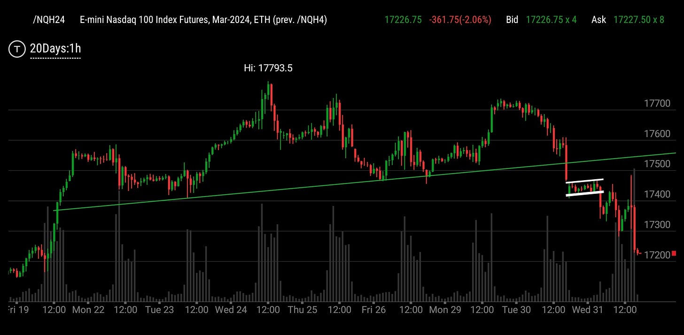Image resolution: width=684 pixels, height=335 pixels.
Task: Click the Wed 24 date label
Action: click(x=231, y=310)
